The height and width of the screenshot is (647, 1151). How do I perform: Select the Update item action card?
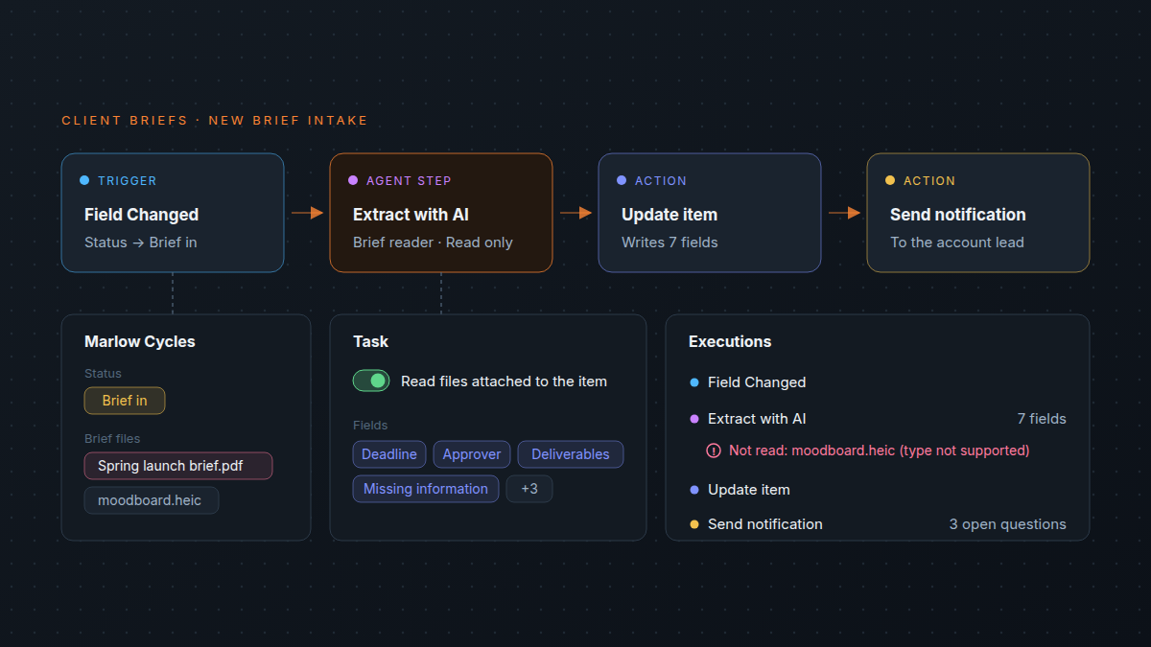coord(710,213)
